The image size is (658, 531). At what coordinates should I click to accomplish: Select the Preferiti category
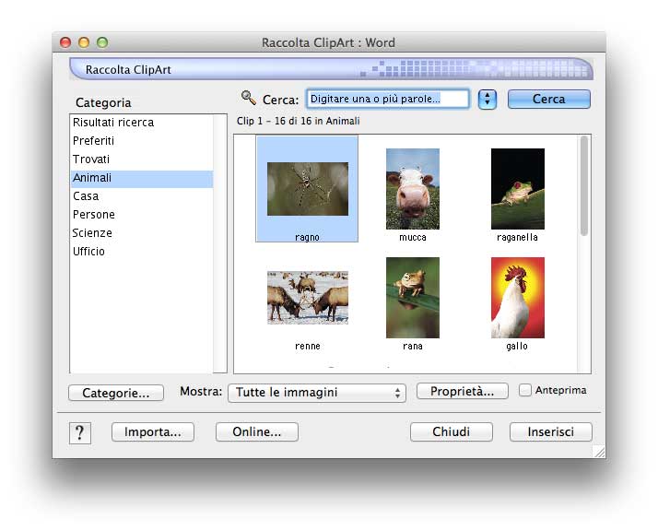[142, 141]
